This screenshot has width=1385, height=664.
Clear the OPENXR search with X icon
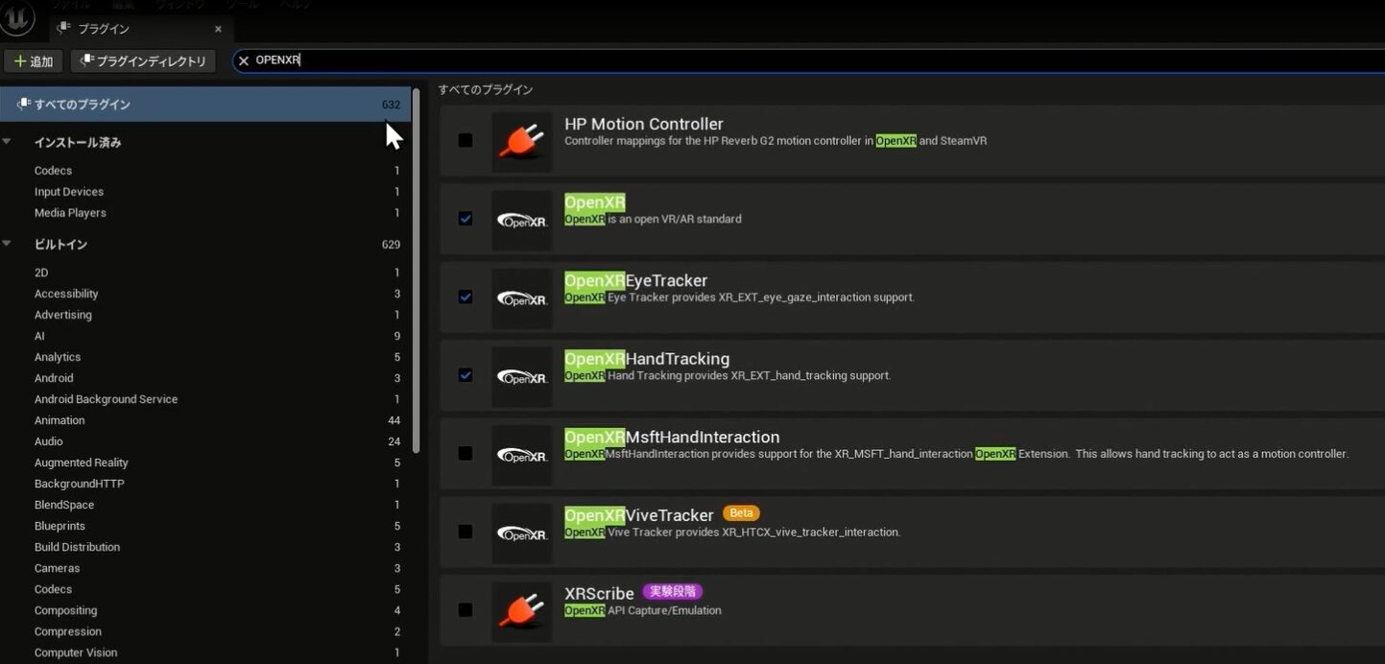(x=244, y=60)
